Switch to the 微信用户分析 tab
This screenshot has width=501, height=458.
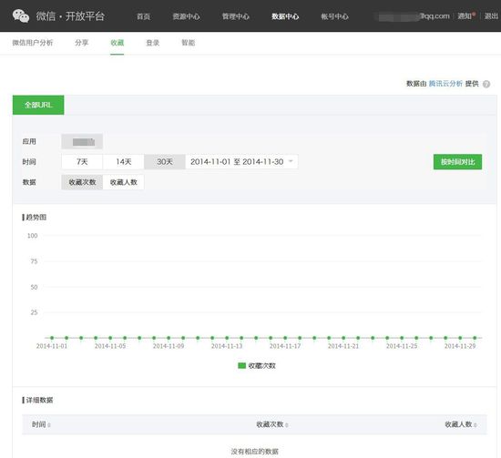[x=33, y=43]
